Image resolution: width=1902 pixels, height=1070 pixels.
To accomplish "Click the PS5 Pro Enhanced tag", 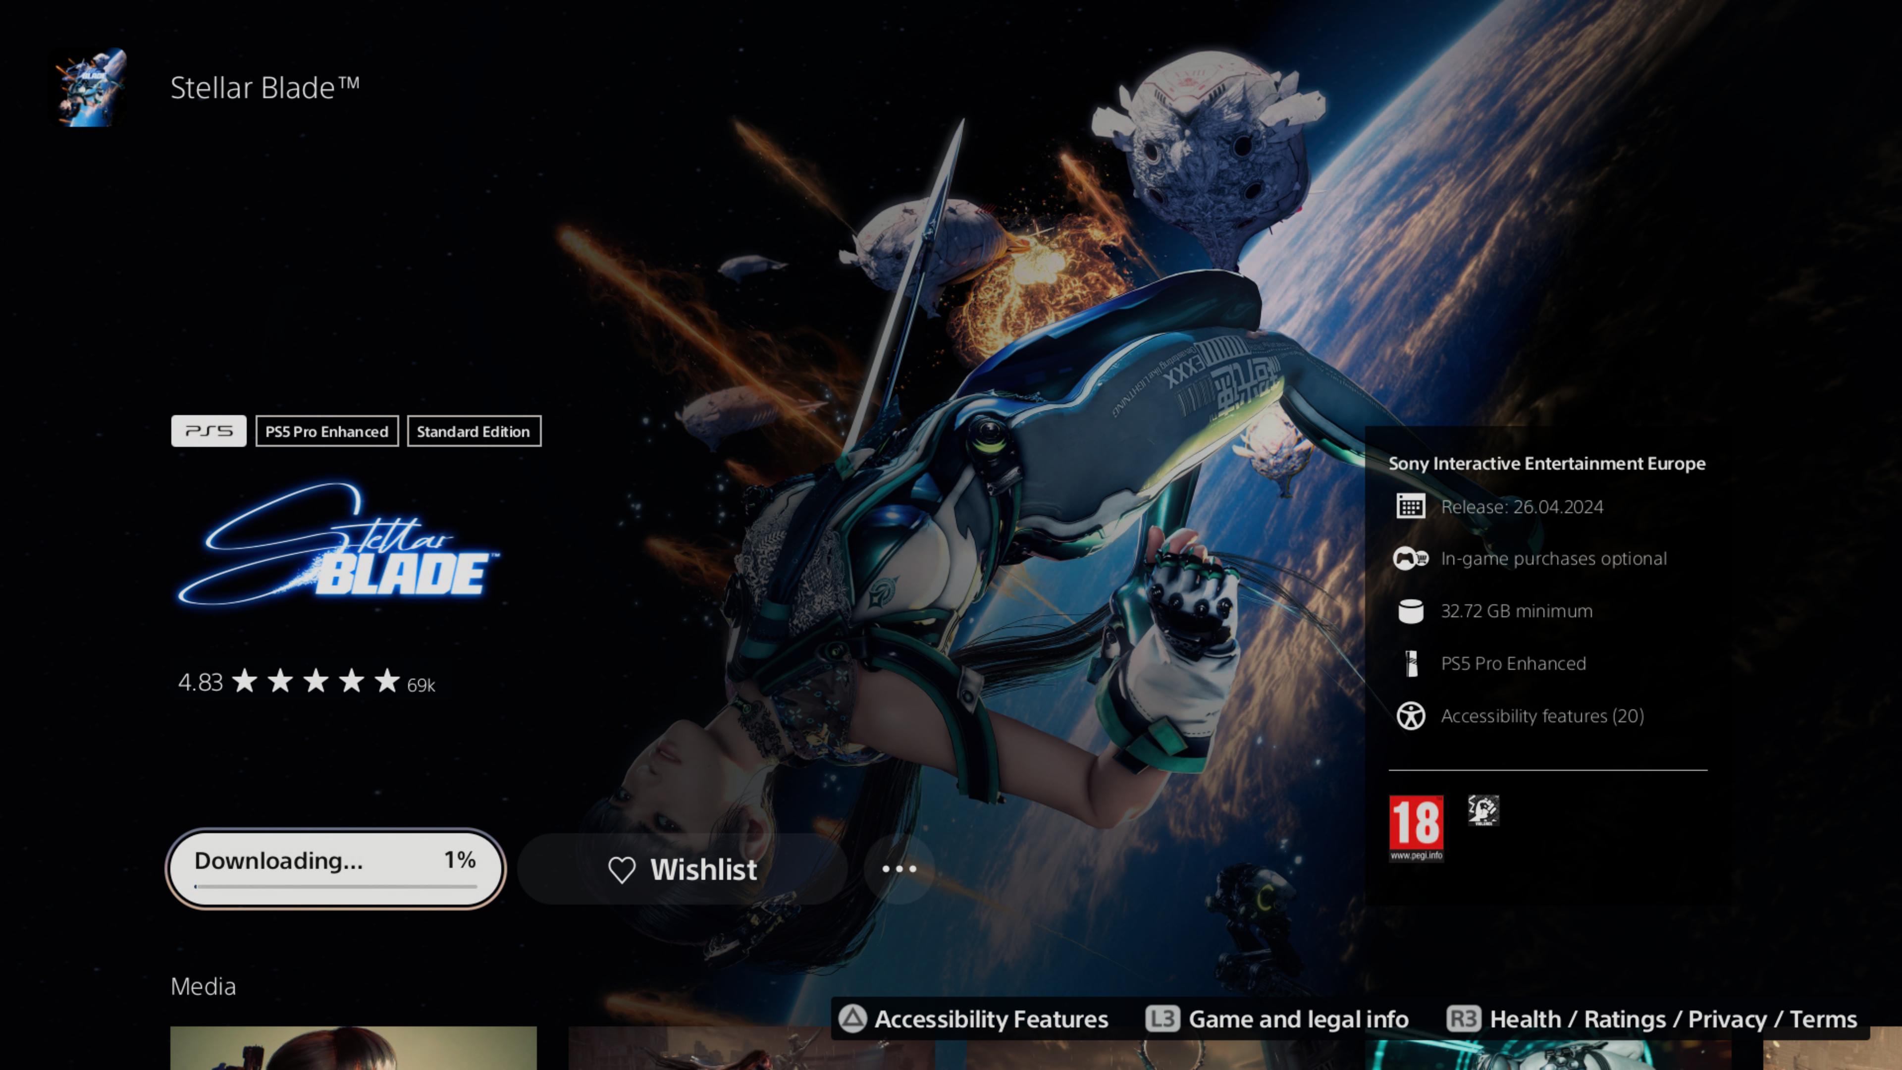I will click(x=327, y=431).
